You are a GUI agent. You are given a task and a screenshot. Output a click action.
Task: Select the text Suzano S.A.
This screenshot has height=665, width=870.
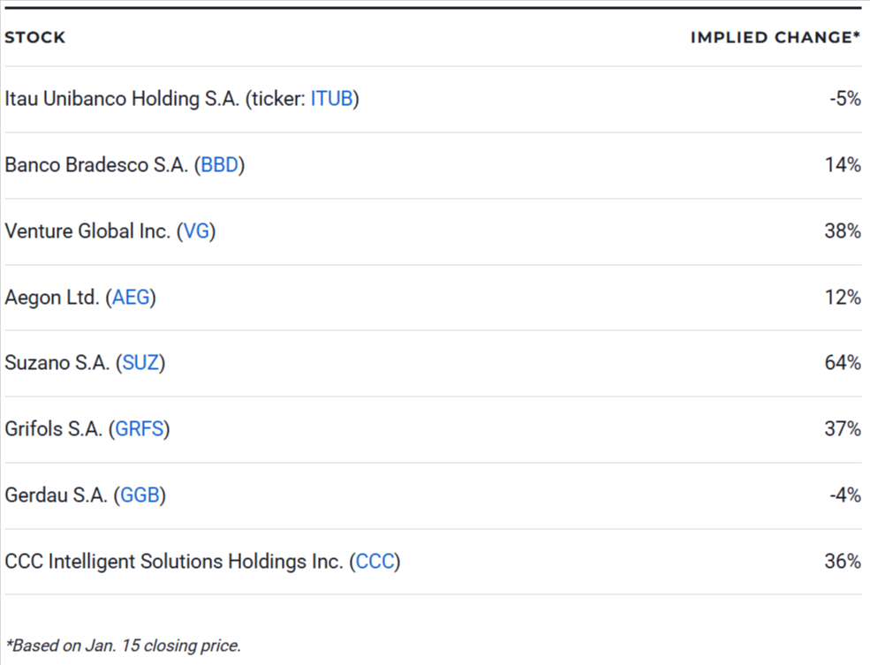(x=57, y=363)
